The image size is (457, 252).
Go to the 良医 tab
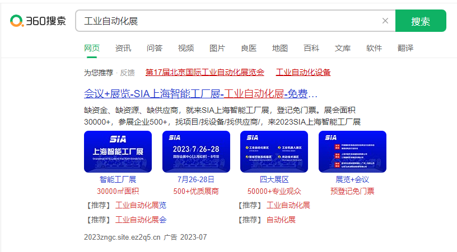(x=249, y=48)
